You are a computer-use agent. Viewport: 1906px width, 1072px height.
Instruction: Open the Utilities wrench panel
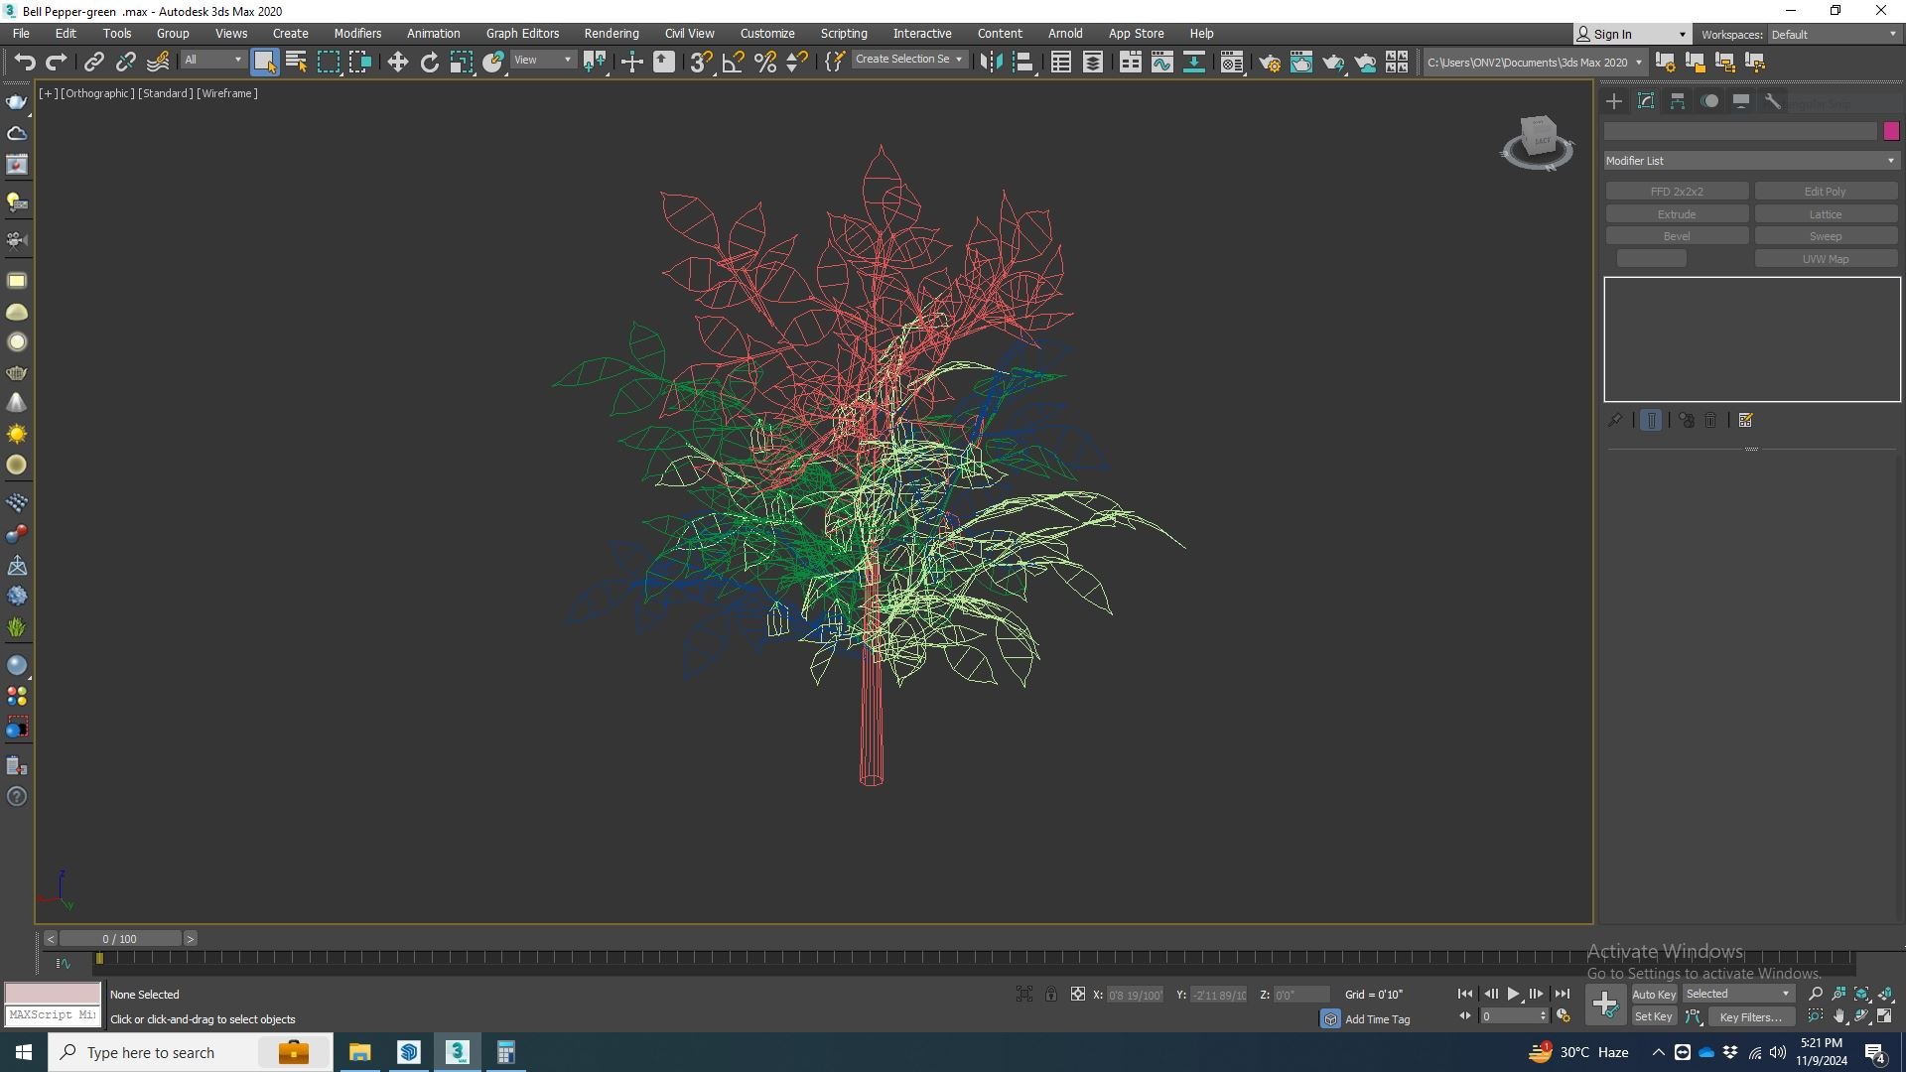click(1773, 101)
